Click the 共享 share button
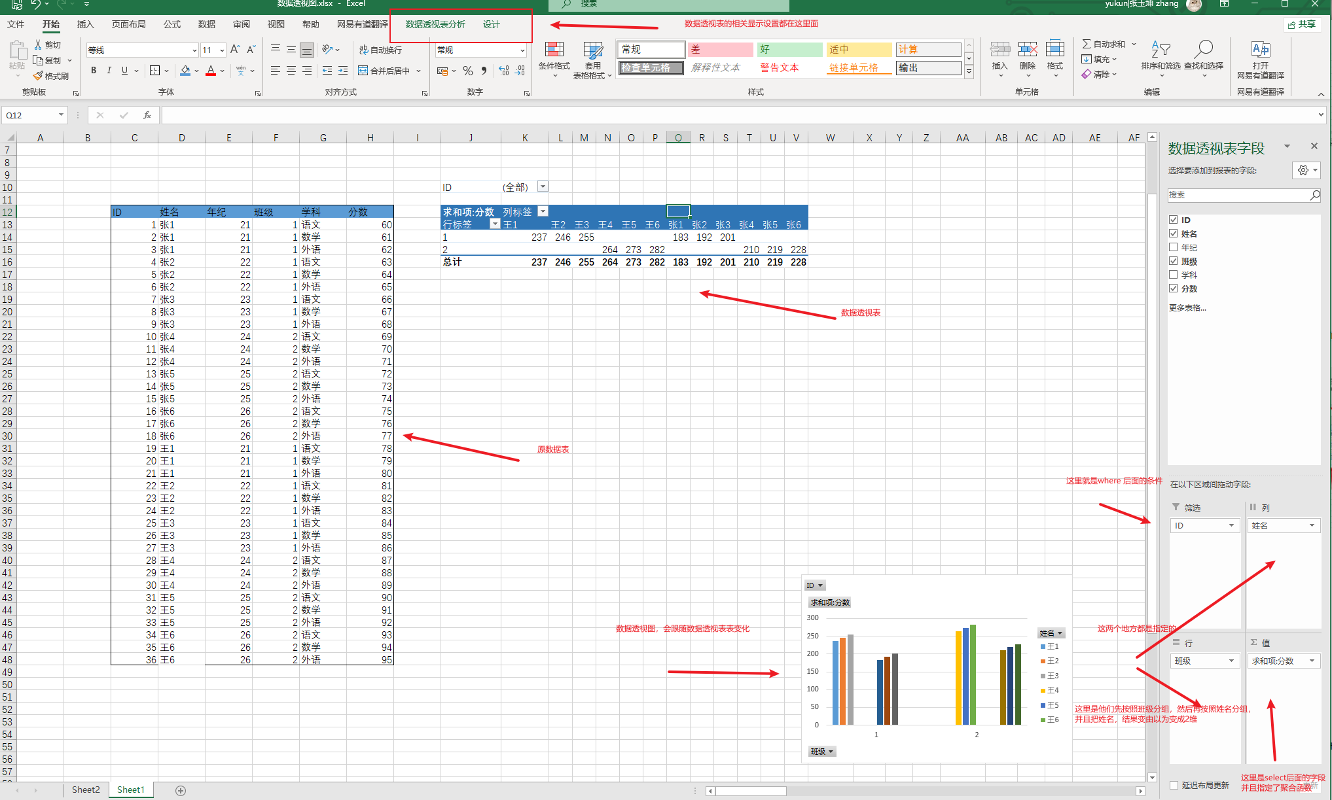 point(1302,24)
